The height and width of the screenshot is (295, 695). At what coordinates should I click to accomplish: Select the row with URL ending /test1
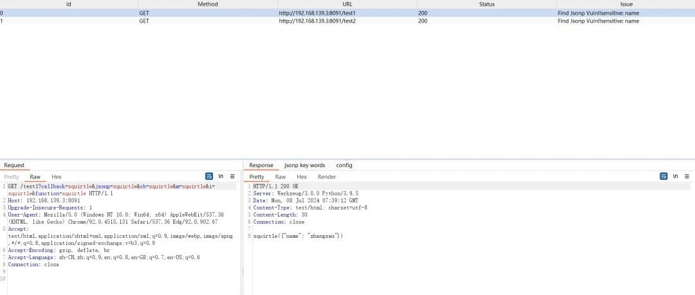(x=347, y=13)
